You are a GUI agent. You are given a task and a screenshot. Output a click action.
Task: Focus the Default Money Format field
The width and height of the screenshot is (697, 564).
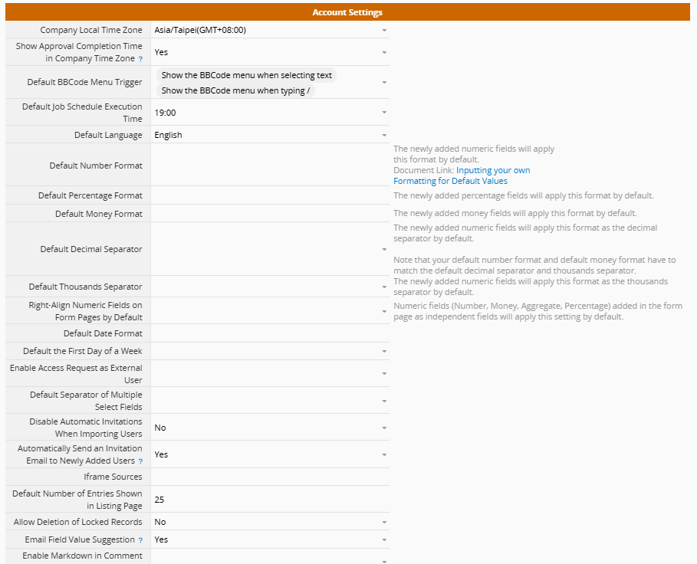(268, 214)
